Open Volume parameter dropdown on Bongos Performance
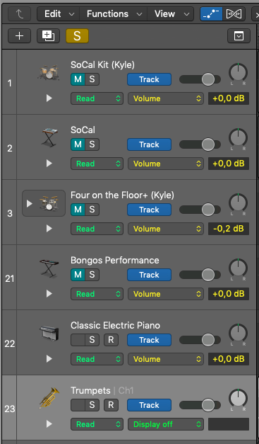259x444 pixels. (x=166, y=294)
